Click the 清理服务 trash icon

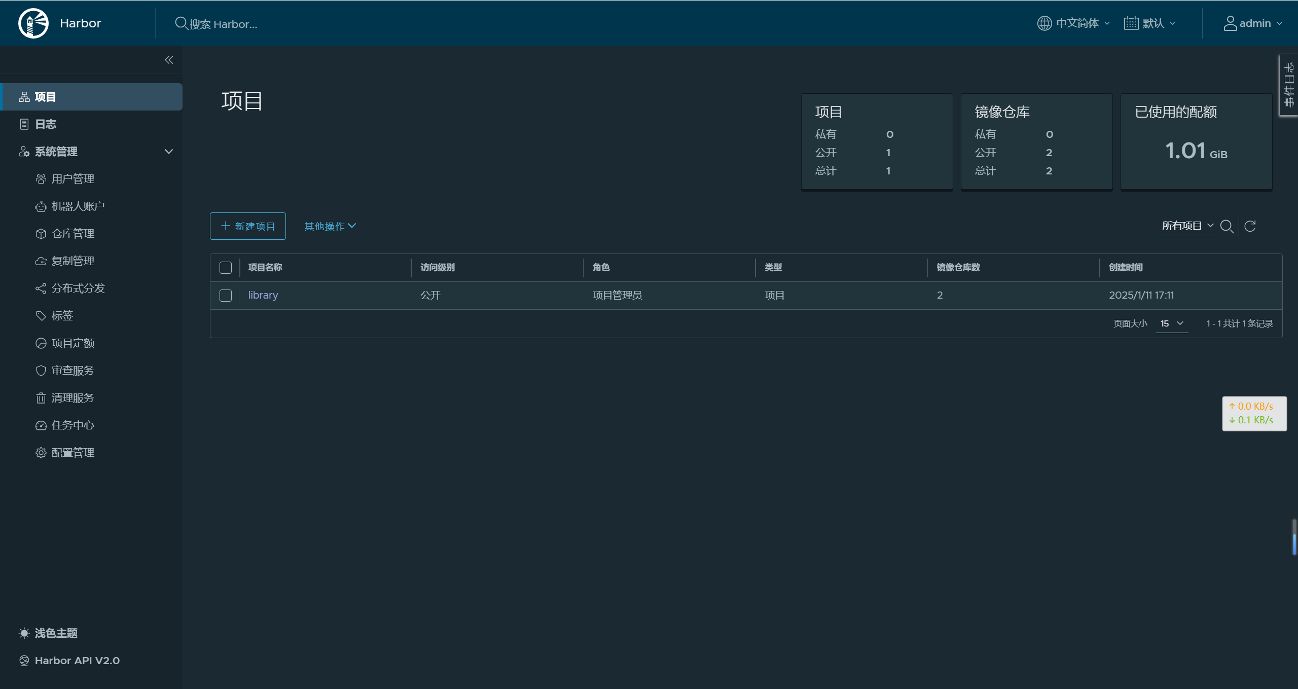(x=41, y=398)
